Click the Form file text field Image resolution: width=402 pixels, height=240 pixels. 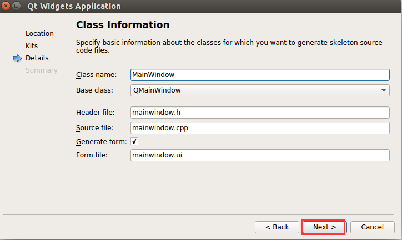[260, 155]
